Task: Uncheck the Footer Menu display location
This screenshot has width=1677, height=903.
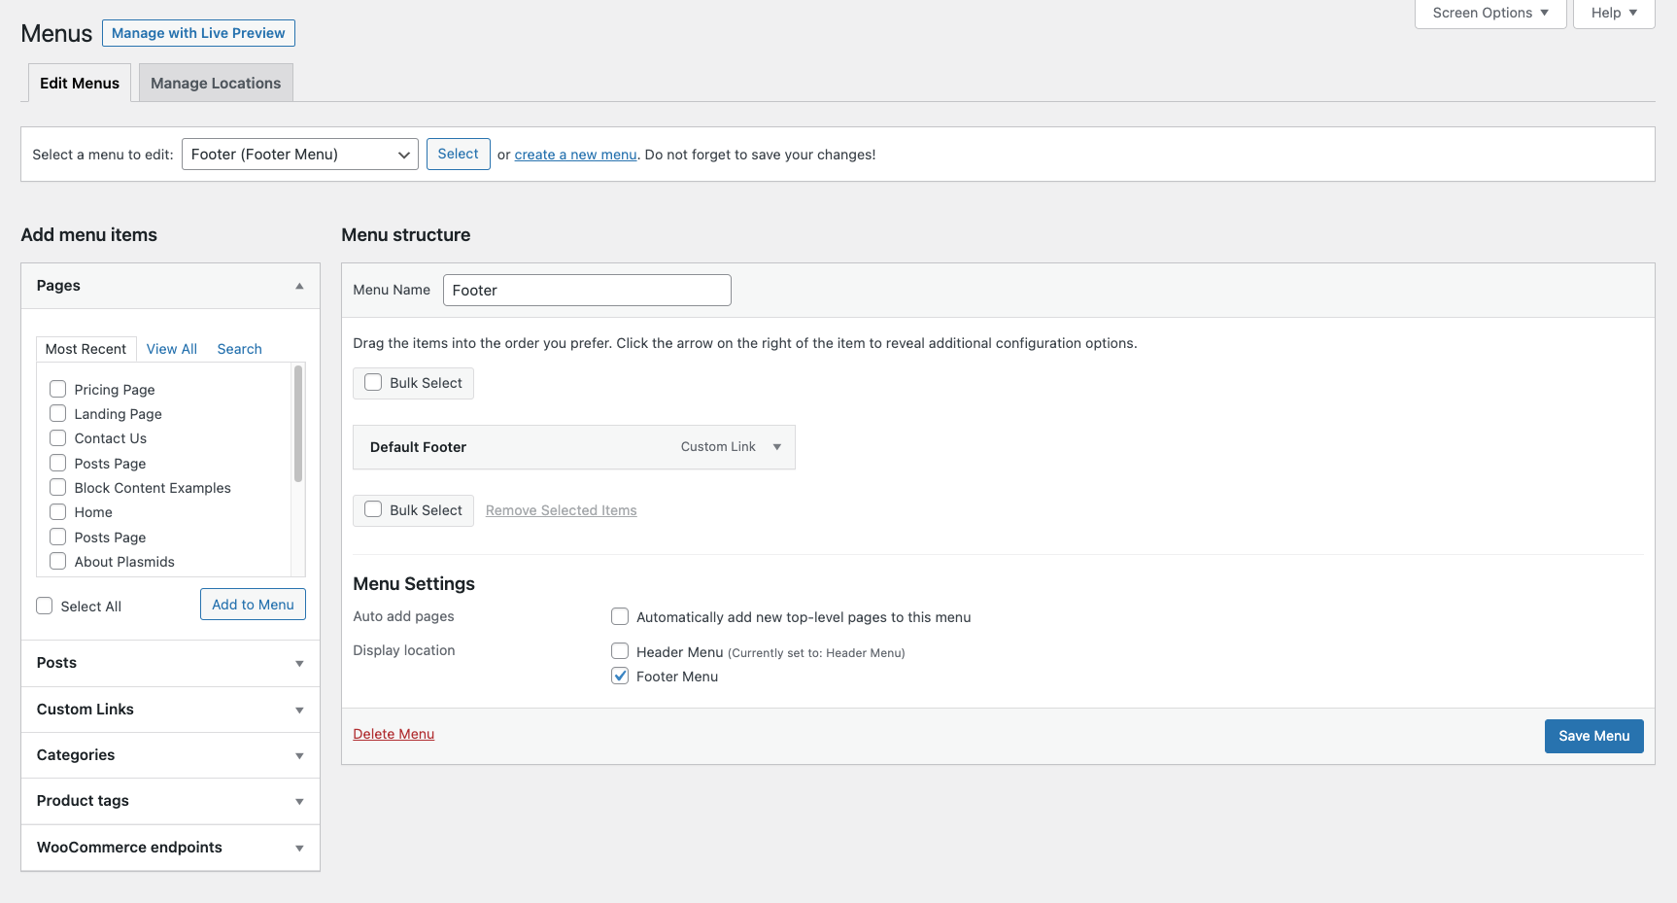Action: [x=620, y=677]
